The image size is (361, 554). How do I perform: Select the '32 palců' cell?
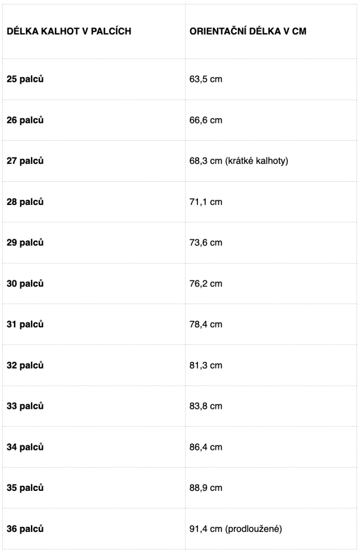(x=25, y=366)
